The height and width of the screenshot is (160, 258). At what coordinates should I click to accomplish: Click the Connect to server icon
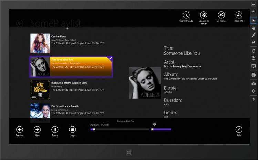[x=204, y=15]
